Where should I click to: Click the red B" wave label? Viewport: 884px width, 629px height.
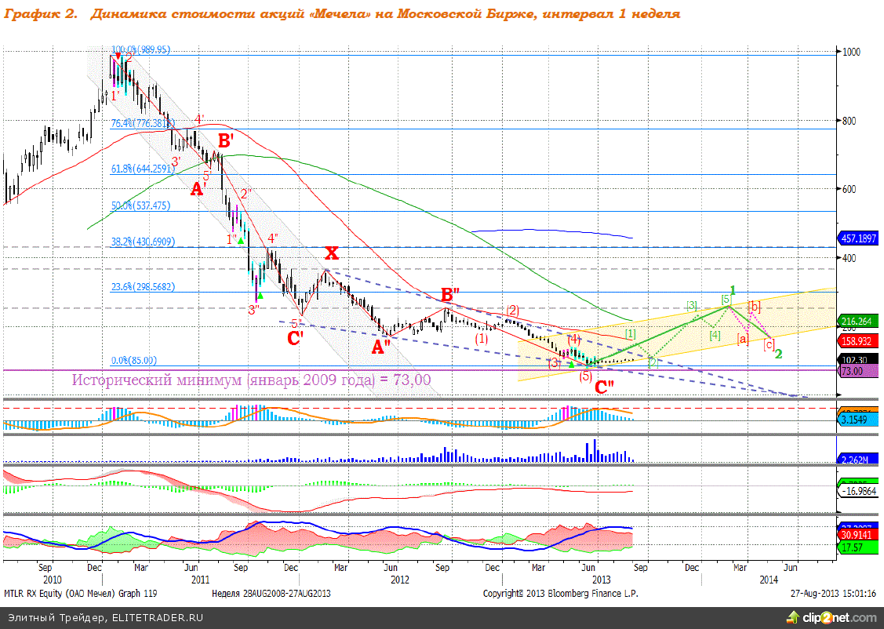(x=449, y=295)
